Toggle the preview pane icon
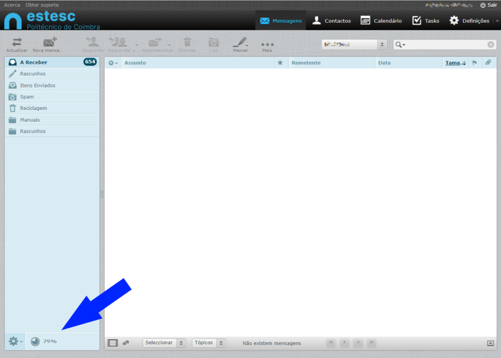This screenshot has width=501, height=358. [x=490, y=343]
